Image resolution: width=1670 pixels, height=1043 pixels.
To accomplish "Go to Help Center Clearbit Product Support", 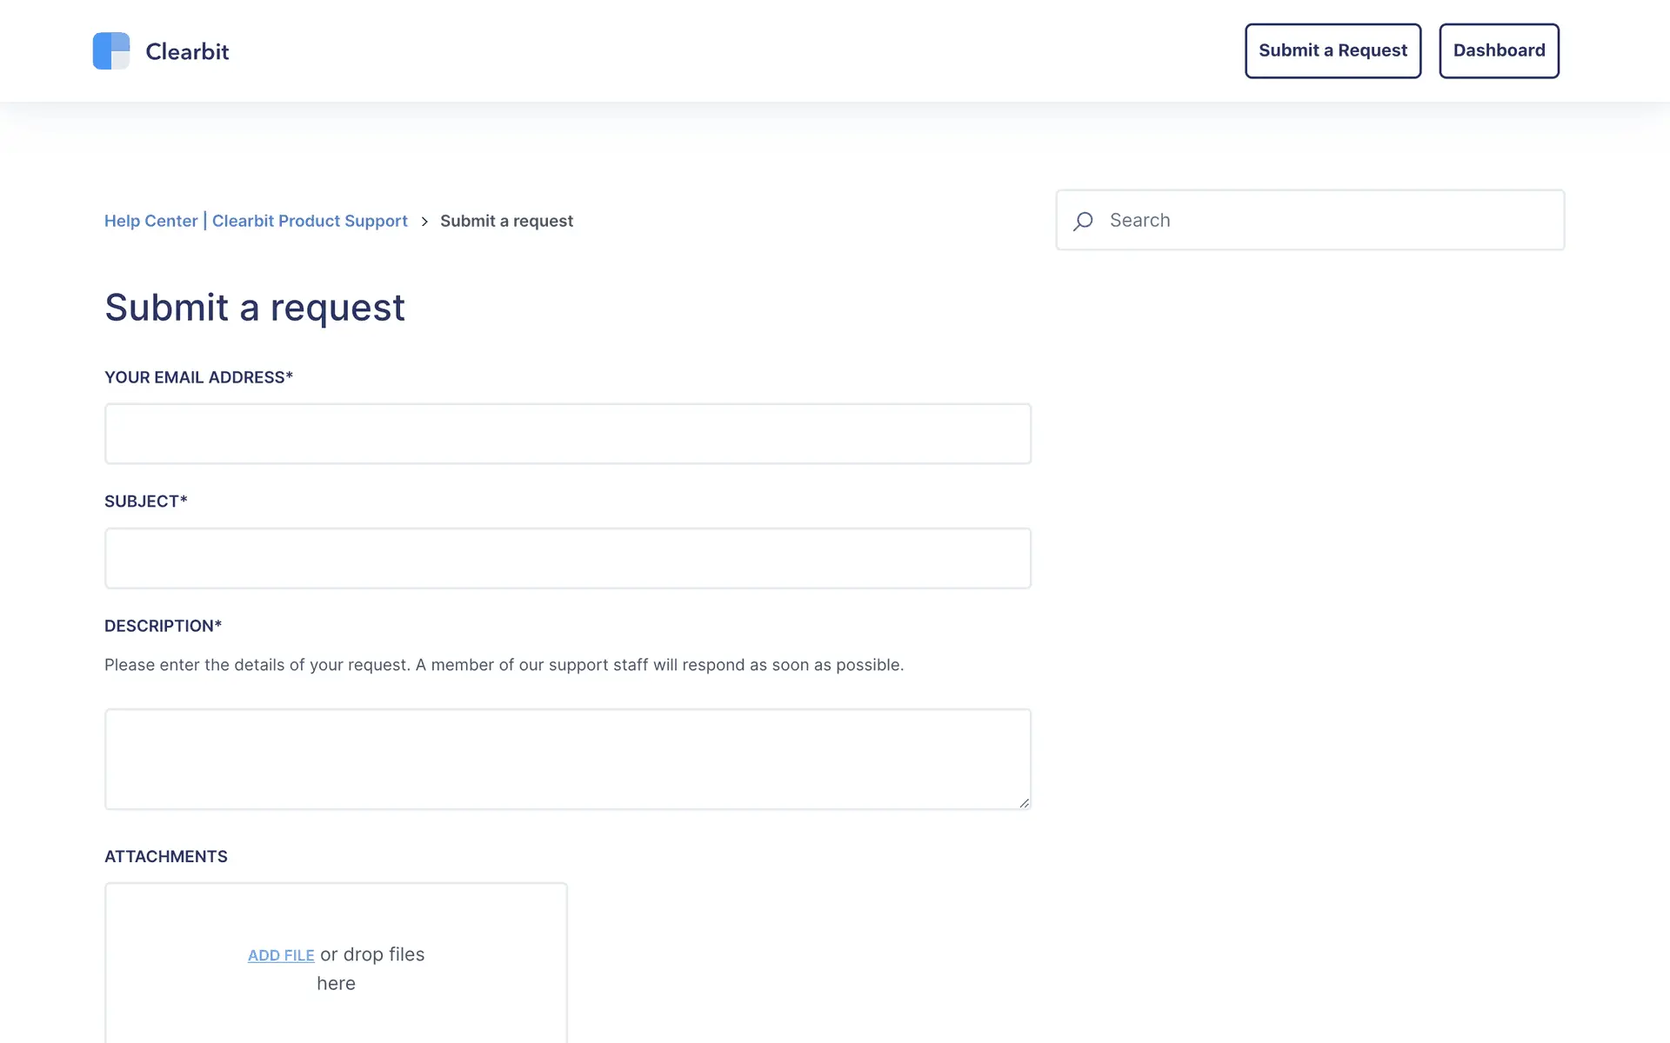I will [256, 221].
